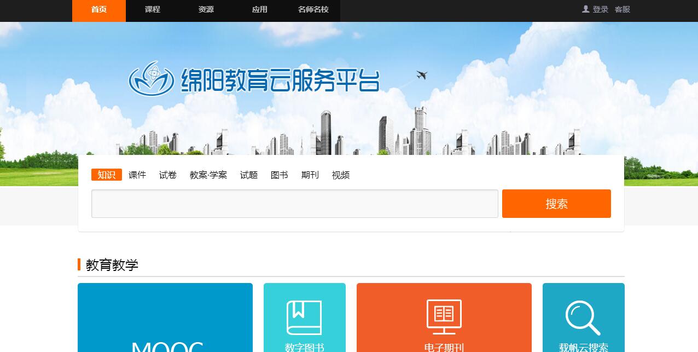Focus the search text input field
The width and height of the screenshot is (698, 352).
[x=294, y=204]
